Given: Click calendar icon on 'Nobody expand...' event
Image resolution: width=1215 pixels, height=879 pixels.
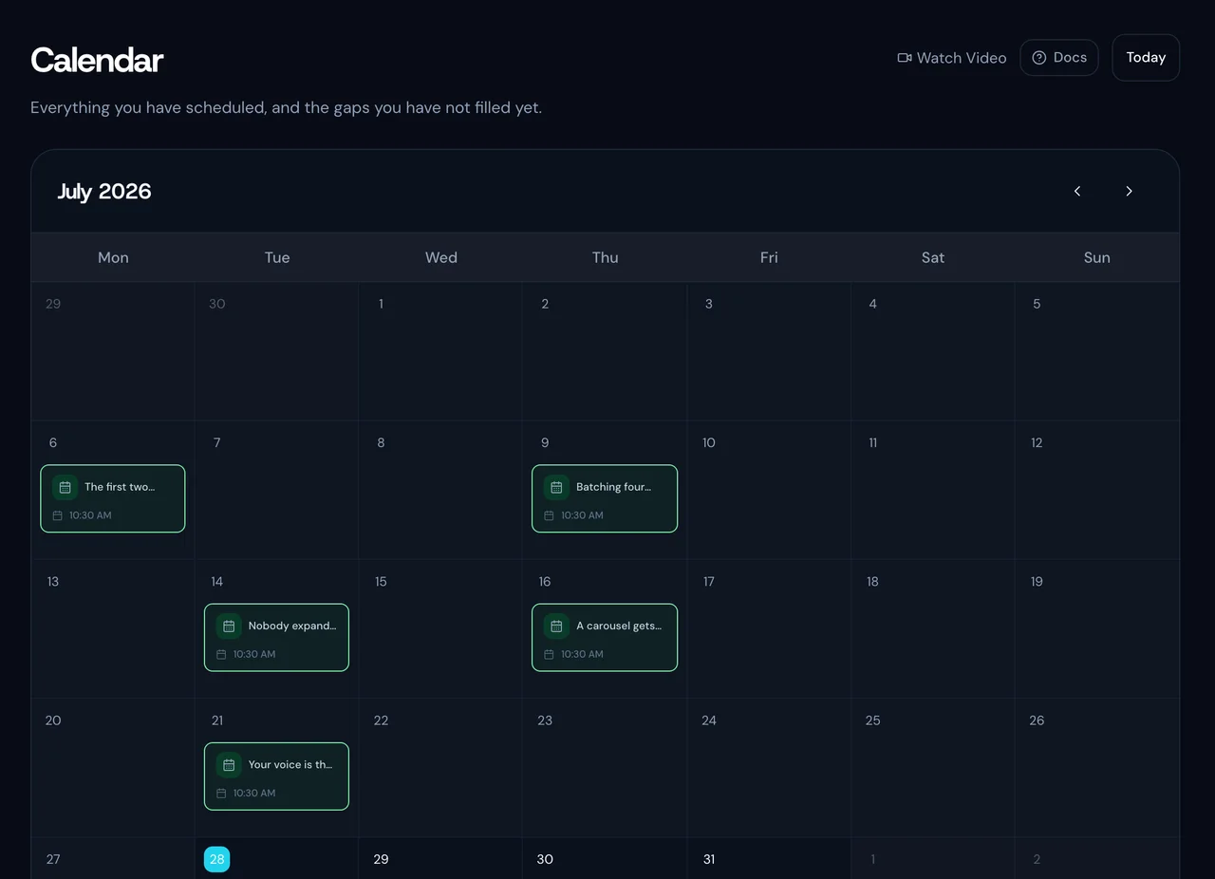Looking at the screenshot, I should coord(229,627).
